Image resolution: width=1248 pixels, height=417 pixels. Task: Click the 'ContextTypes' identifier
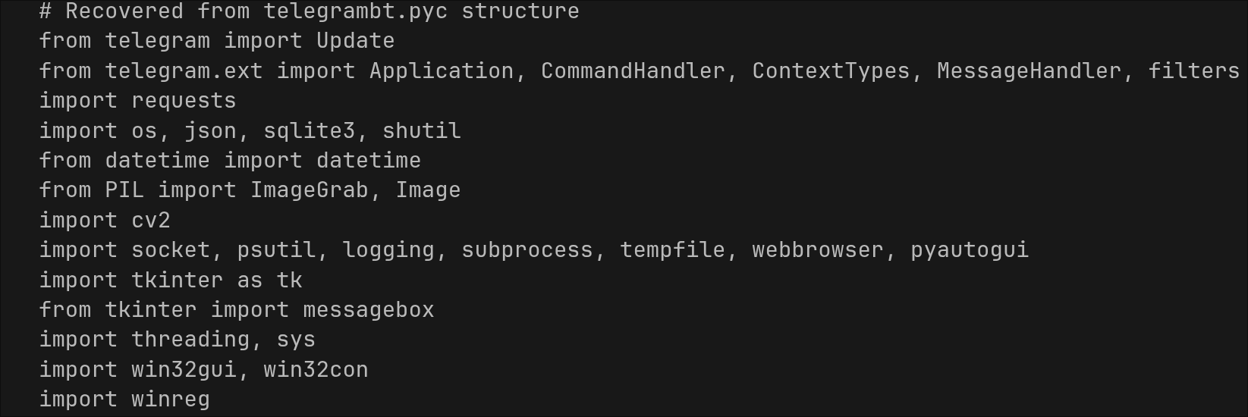point(831,71)
